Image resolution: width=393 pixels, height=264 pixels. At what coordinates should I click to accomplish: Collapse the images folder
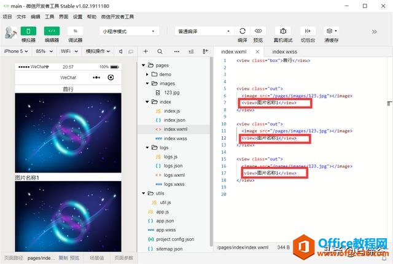point(147,83)
